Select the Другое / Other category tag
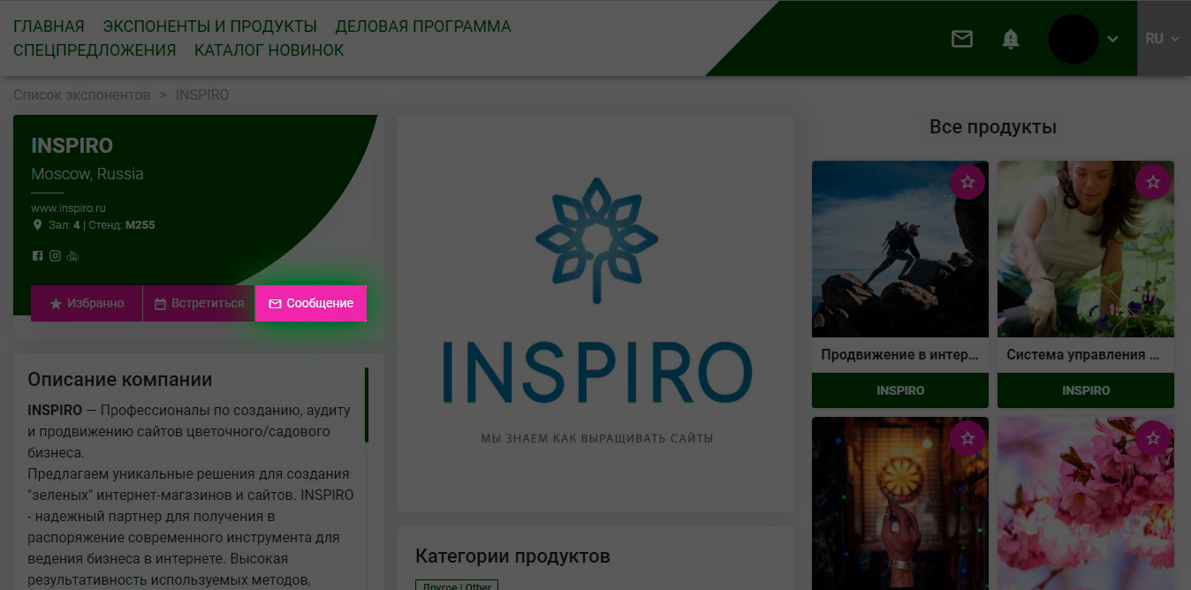The width and height of the screenshot is (1191, 590). (x=457, y=586)
